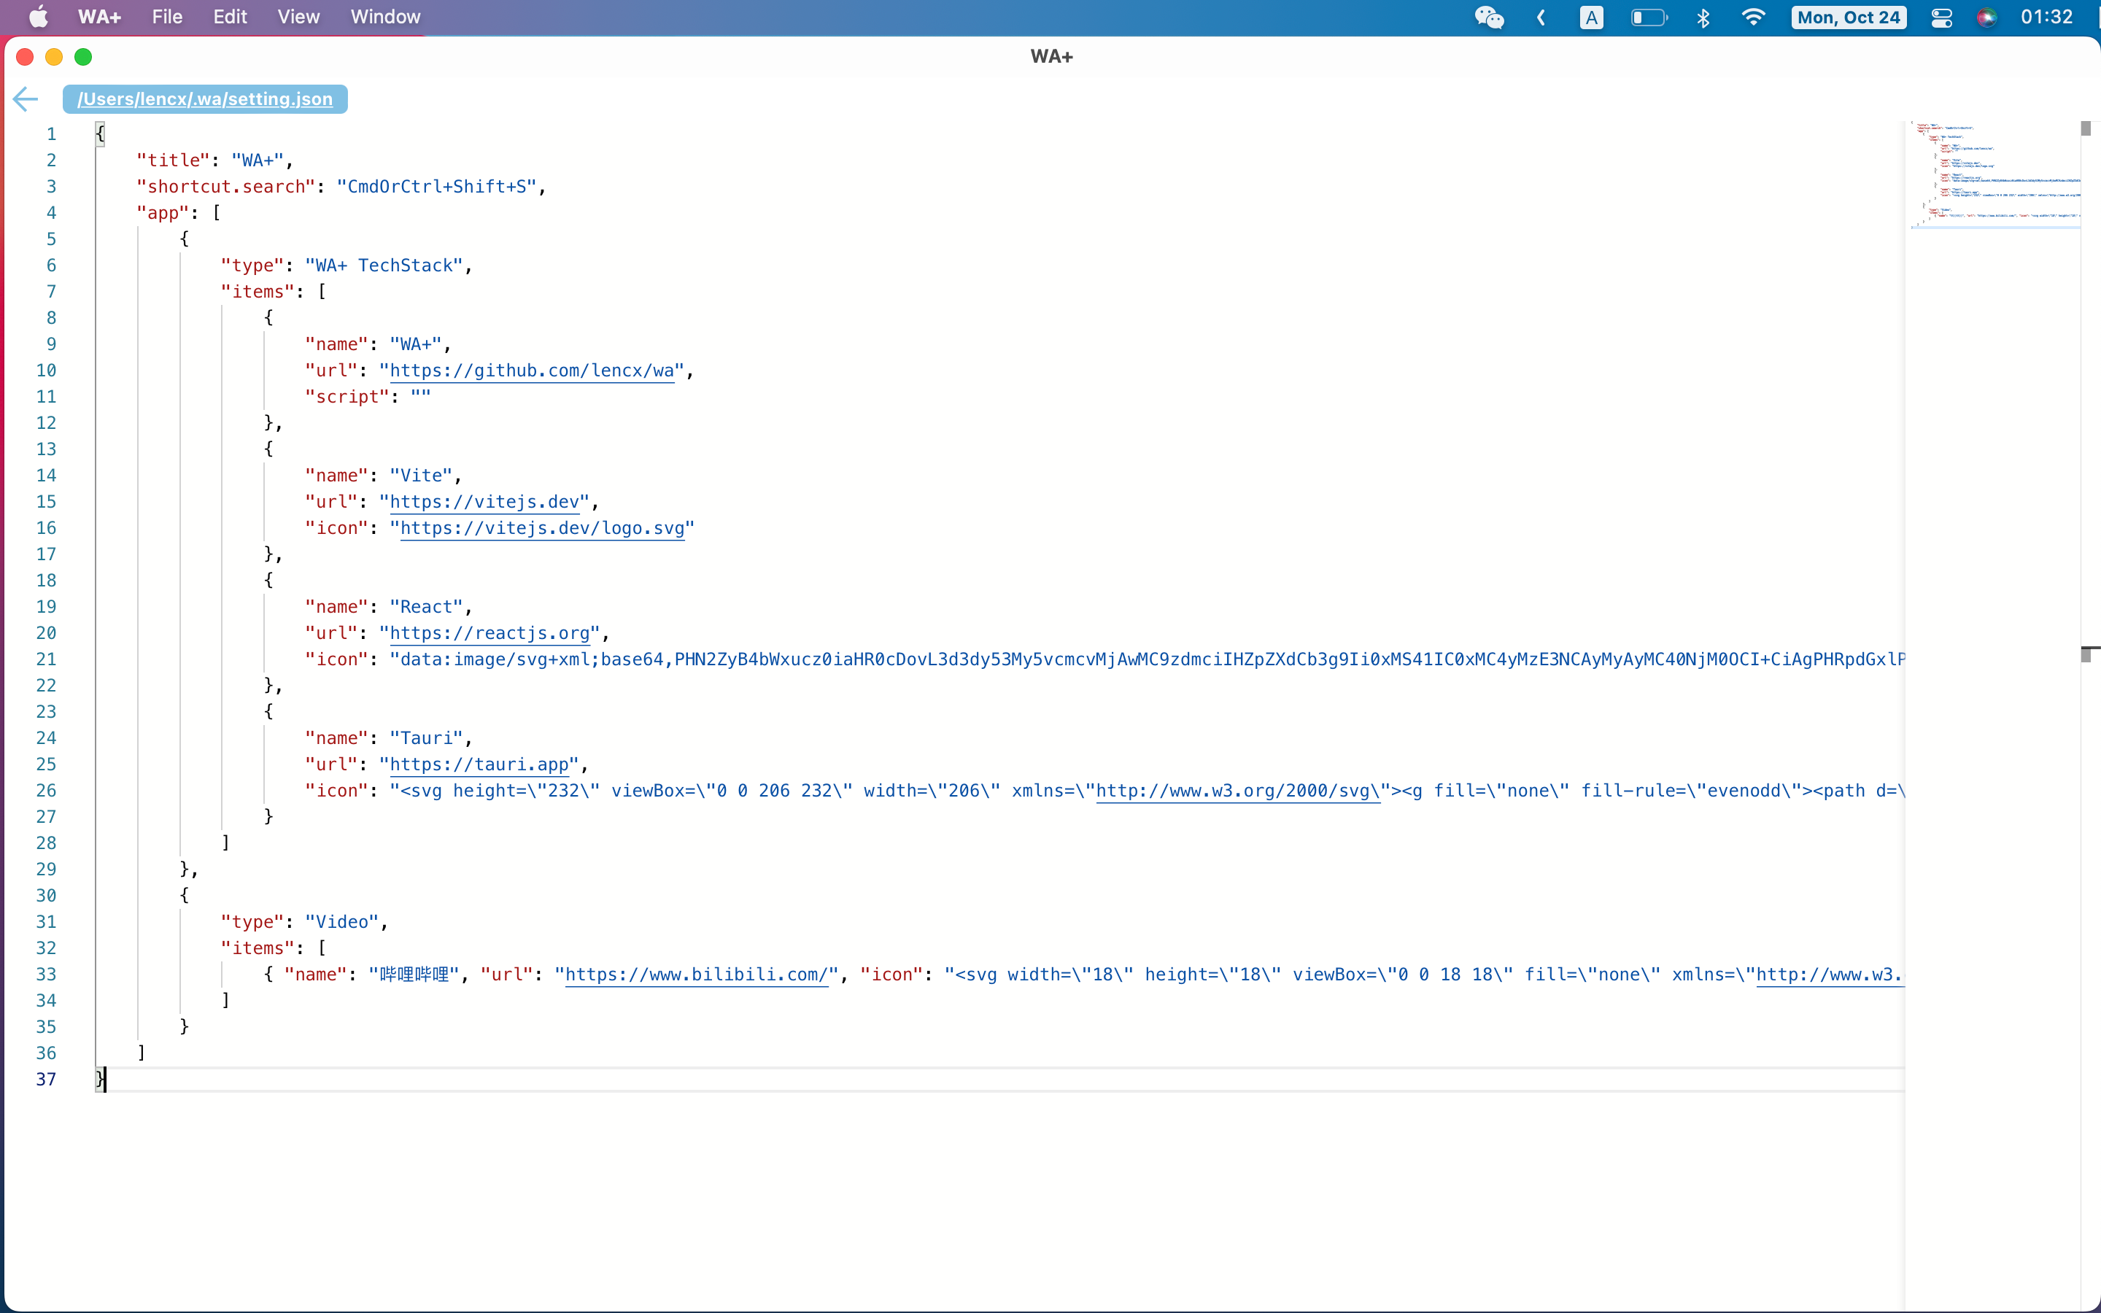Open the battery status icon
The width and height of the screenshot is (2101, 1313).
point(1648,18)
